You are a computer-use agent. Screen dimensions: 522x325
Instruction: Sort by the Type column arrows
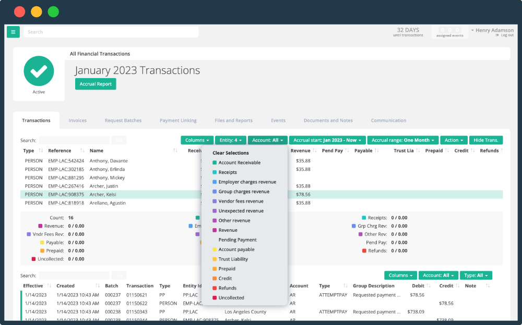click(x=41, y=151)
